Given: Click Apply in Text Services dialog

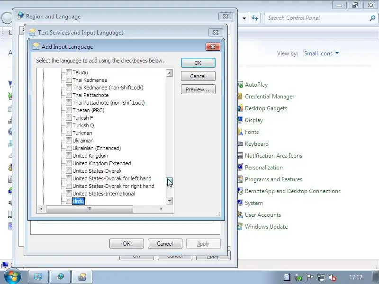Looking at the screenshot, I should tap(203, 243).
